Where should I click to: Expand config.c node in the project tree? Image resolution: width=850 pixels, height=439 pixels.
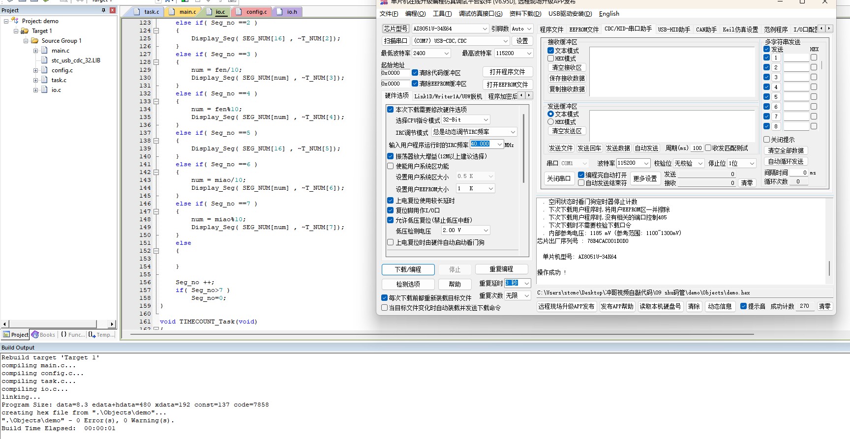(x=35, y=70)
